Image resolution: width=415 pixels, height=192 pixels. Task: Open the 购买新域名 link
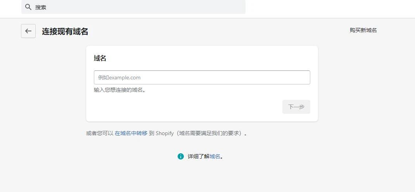pyautogui.click(x=363, y=30)
